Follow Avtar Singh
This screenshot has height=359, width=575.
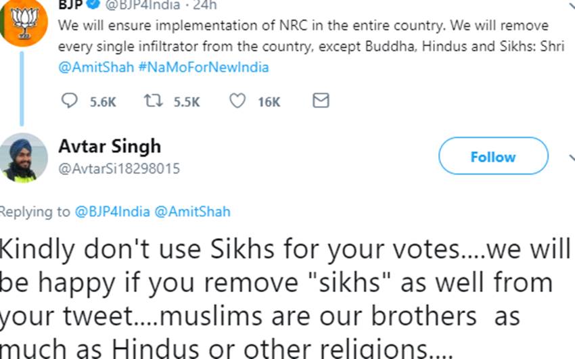[x=492, y=157]
